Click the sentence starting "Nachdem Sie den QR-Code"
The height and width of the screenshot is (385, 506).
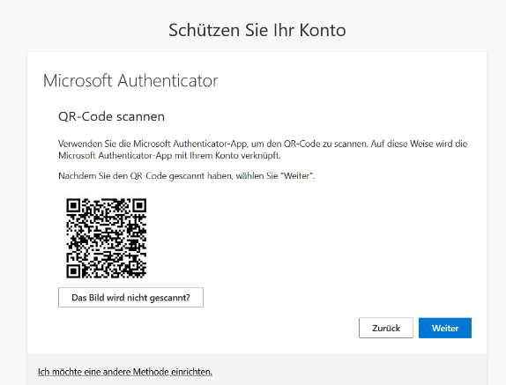click(187, 176)
